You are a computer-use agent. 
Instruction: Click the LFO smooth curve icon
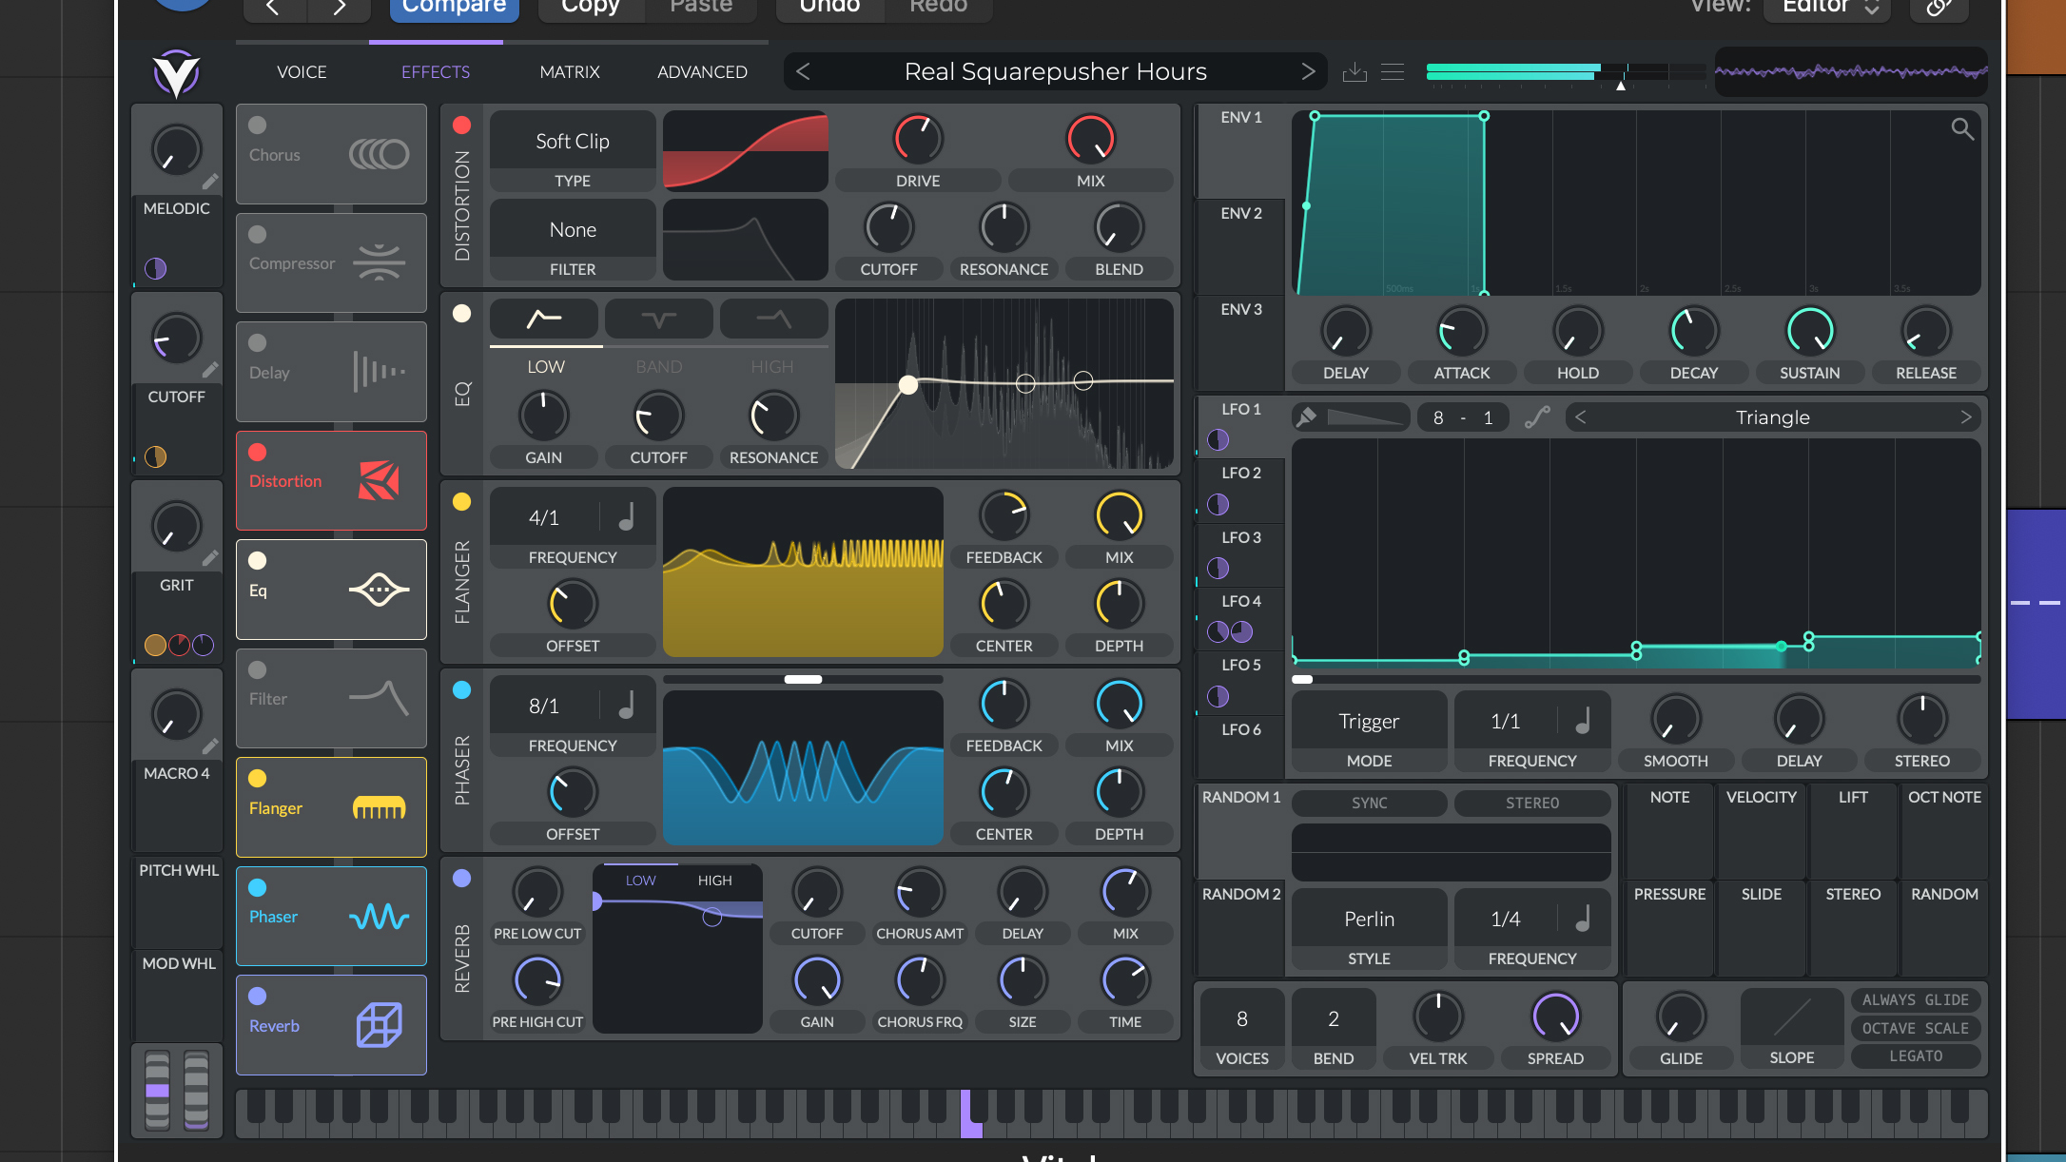(1537, 417)
